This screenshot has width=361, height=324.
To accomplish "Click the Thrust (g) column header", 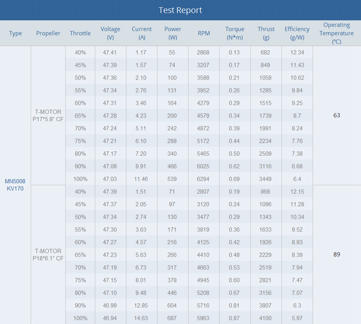I will pos(266,33).
